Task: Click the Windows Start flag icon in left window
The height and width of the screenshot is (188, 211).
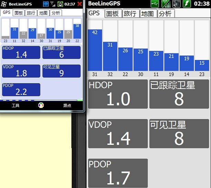Action: [4, 4]
